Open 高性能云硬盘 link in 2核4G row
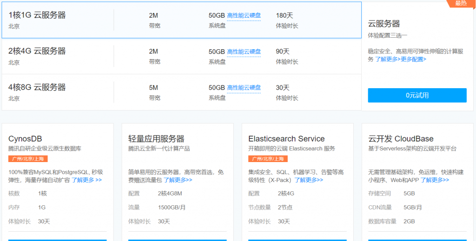Screen dimensions: 476x241 (x=244, y=52)
